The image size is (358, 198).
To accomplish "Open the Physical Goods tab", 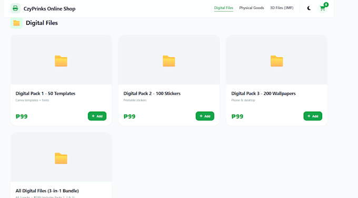I will coord(251,8).
